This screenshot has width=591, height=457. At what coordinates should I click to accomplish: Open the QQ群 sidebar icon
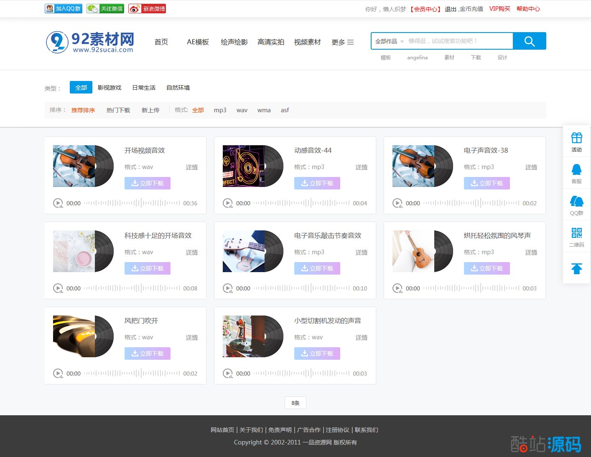coord(576,205)
